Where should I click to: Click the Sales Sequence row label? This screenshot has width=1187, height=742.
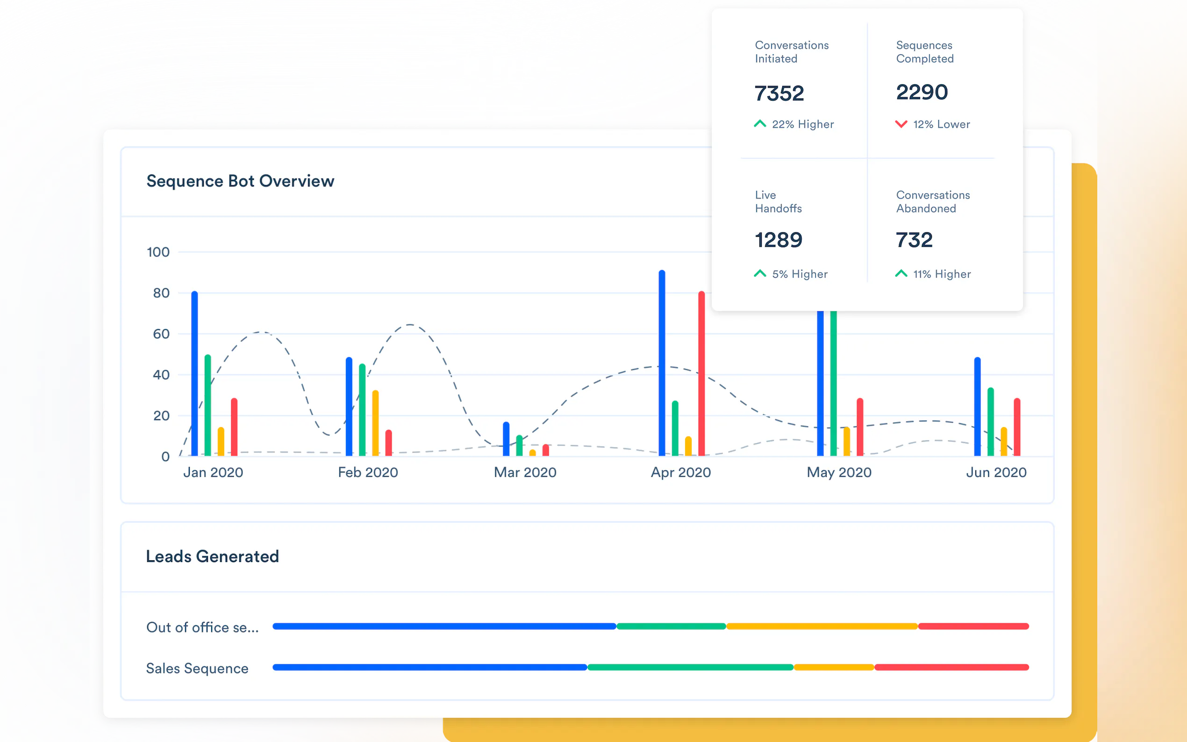[x=197, y=668]
